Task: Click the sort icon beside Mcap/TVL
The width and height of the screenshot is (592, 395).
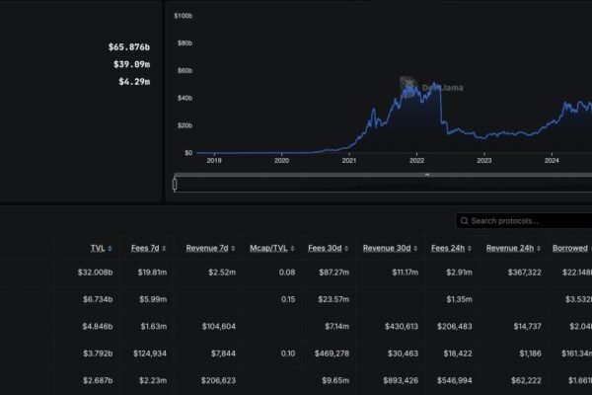Action: [297, 249]
